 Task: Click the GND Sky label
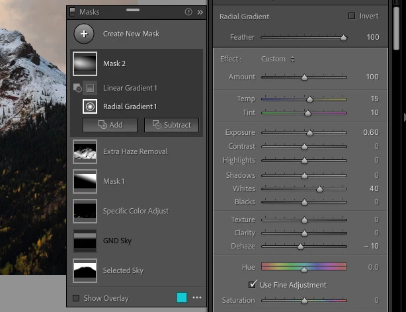click(117, 241)
